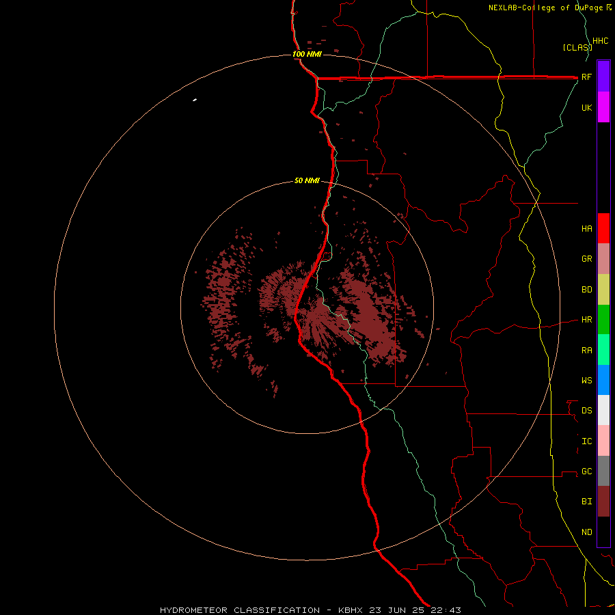Click the "HYDROMETEOR CLASSIFICATION" title text
The width and height of the screenshot is (615, 615).
click(240, 610)
